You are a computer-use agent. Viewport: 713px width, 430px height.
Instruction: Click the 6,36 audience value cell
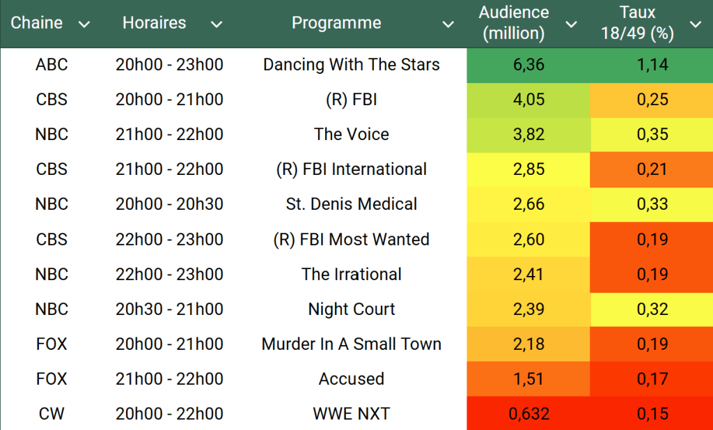(528, 65)
